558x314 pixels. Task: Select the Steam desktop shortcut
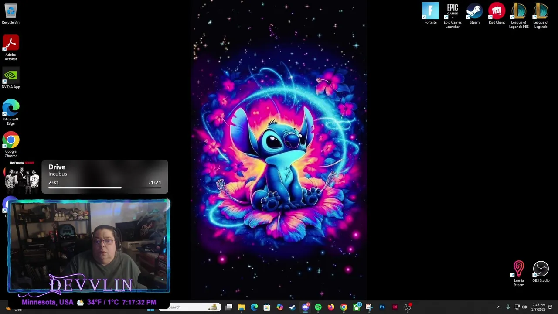[474, 14]
